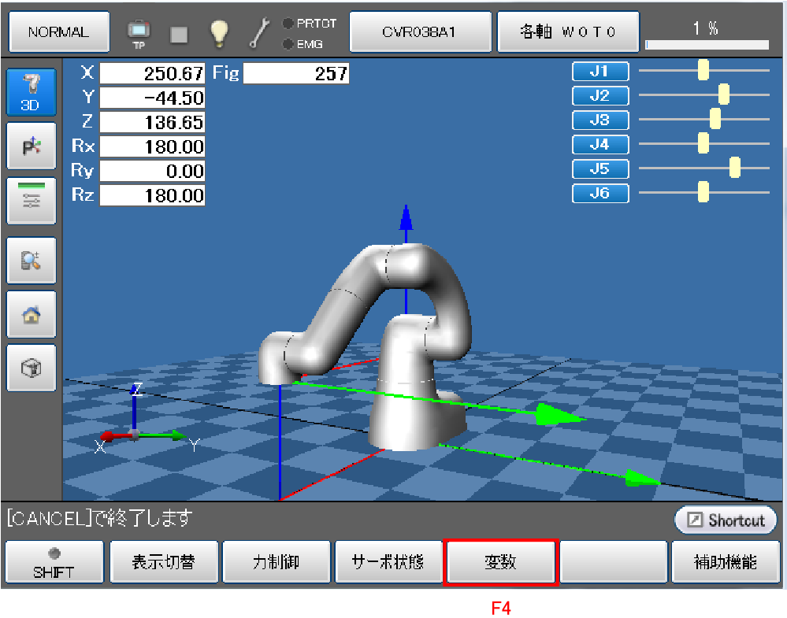Image resolution: width=787 pixels, height=618 pixels.
Task: Click the J5 joint slider handle
Action: pos(735,168)
